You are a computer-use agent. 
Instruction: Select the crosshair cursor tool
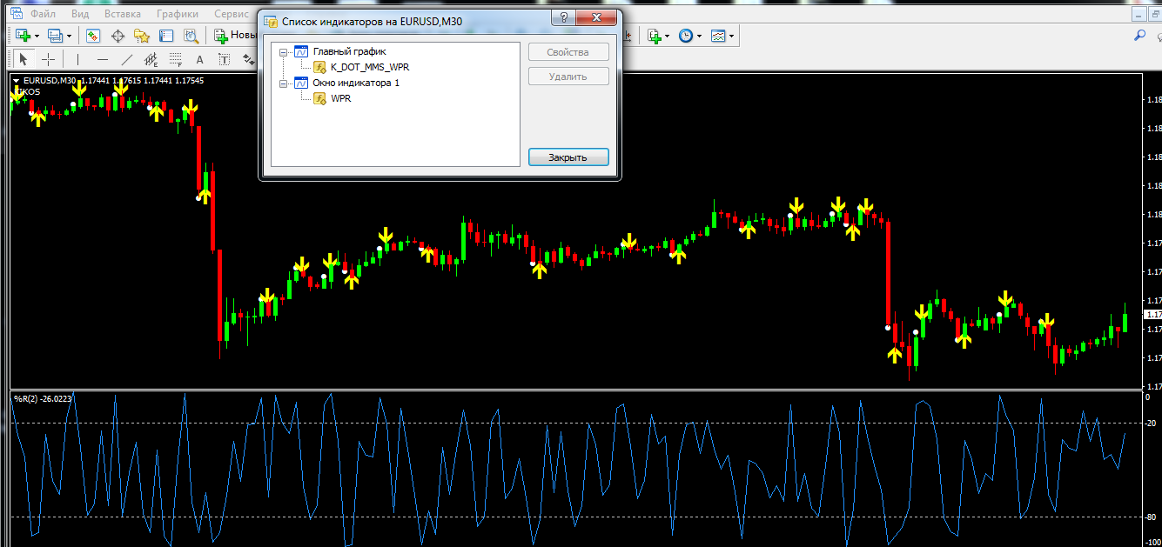(x=49, y=59)
